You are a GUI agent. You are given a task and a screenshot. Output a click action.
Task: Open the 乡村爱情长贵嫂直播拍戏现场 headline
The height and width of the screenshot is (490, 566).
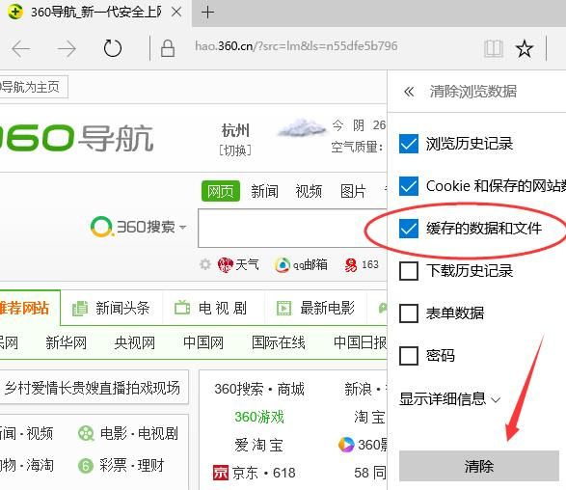tap(93, 388)
